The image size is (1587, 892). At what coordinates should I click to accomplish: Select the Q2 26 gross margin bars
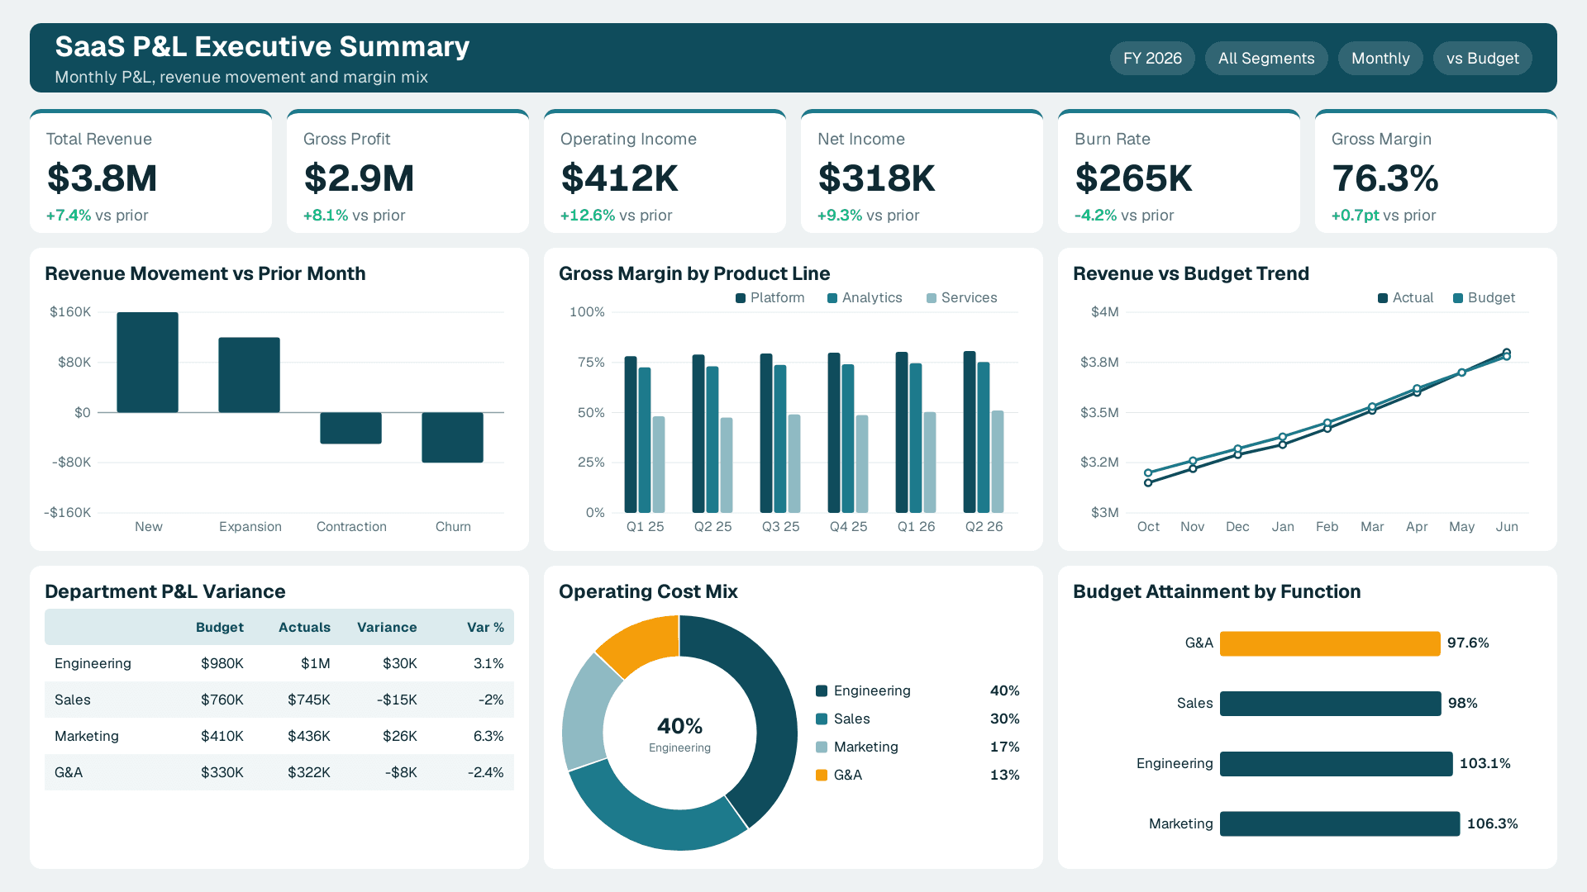pos(984,432)
